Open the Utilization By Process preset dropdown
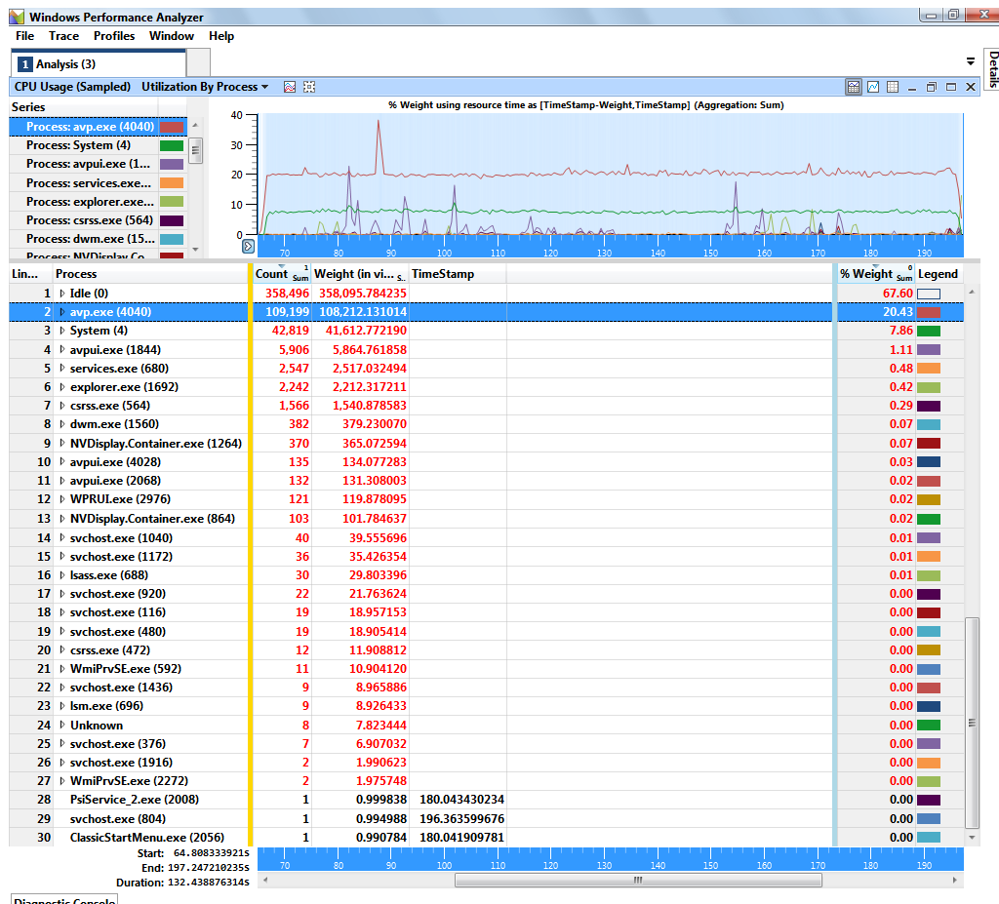The height and width of the screenshot is (904, 999). [x=205, y=87]
